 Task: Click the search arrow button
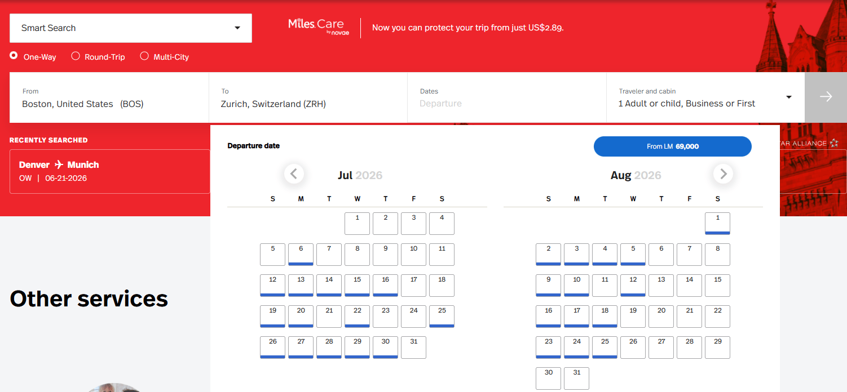pyautogui.click(x=826, y=97)
